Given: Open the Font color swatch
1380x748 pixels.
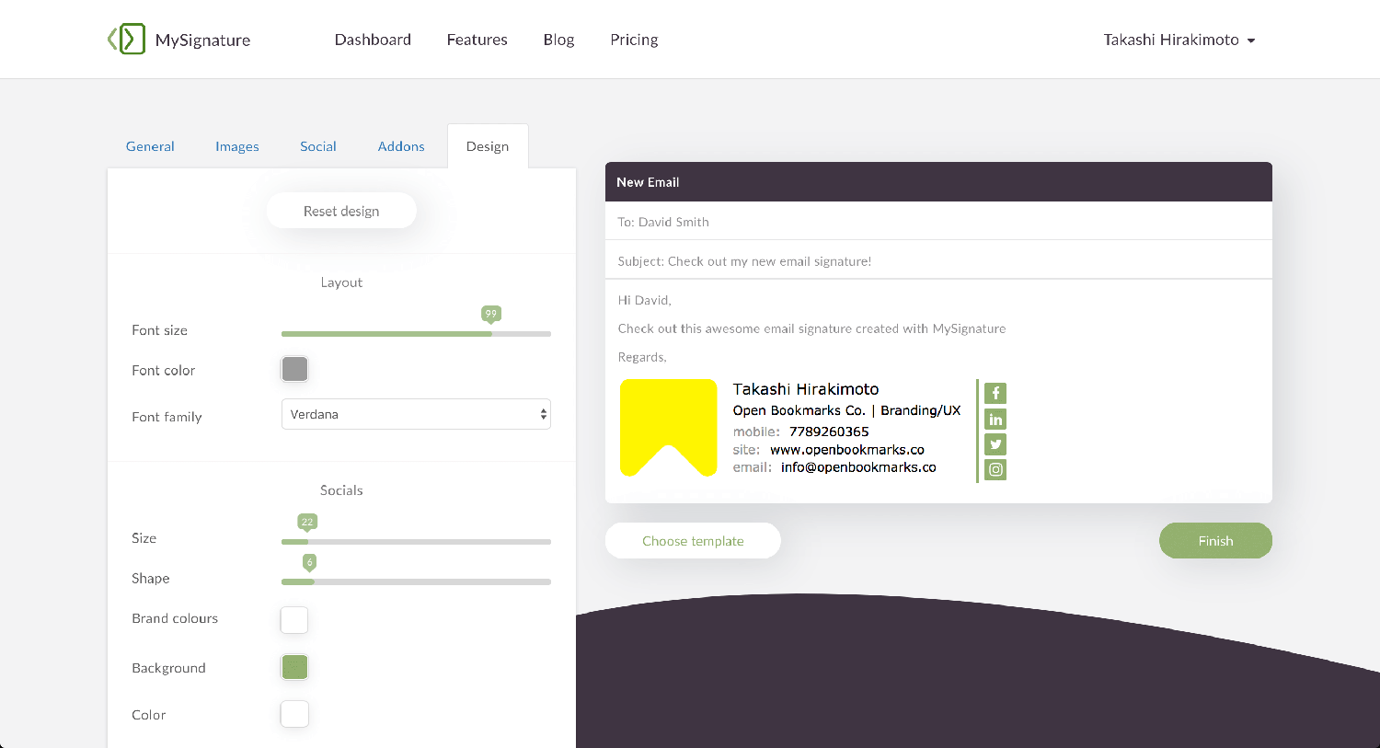Looking at the screenshot, I should click(294, 369).
